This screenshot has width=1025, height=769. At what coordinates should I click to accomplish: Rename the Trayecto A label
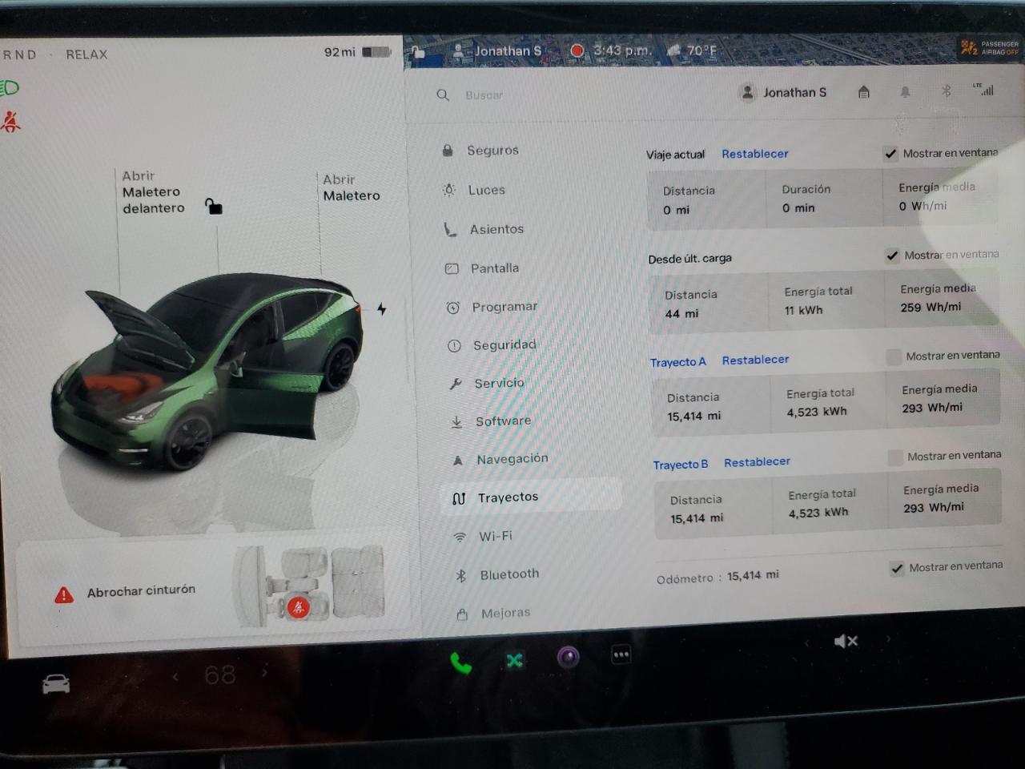(678, 362)
